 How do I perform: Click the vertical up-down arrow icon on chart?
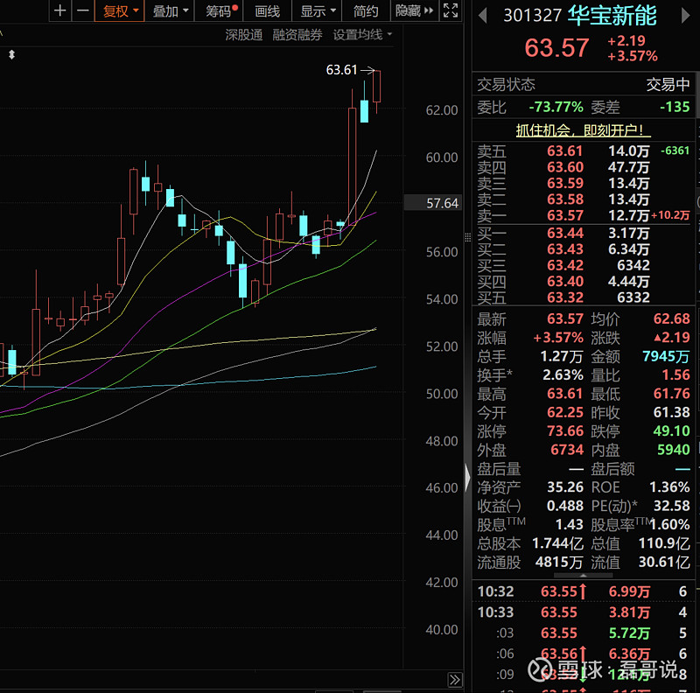(12, 54)
